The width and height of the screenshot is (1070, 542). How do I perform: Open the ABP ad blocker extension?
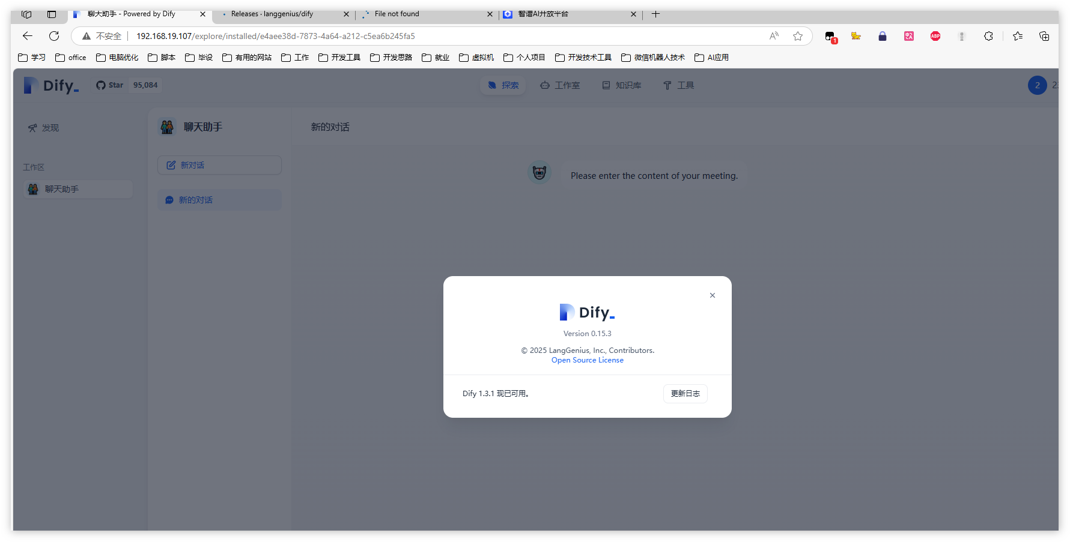tap(935, 36)
